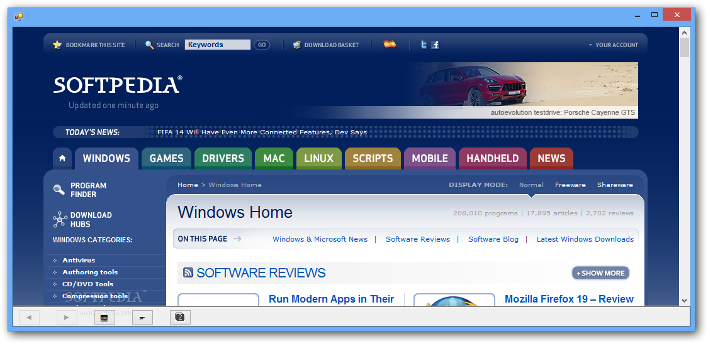Click the "208,010 programs" text
Screen dimensions: 708x344
pos(485,213)
